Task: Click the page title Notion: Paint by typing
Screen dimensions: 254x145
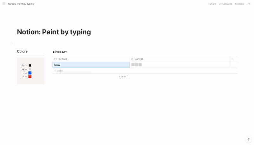Action: pos(54,32)
